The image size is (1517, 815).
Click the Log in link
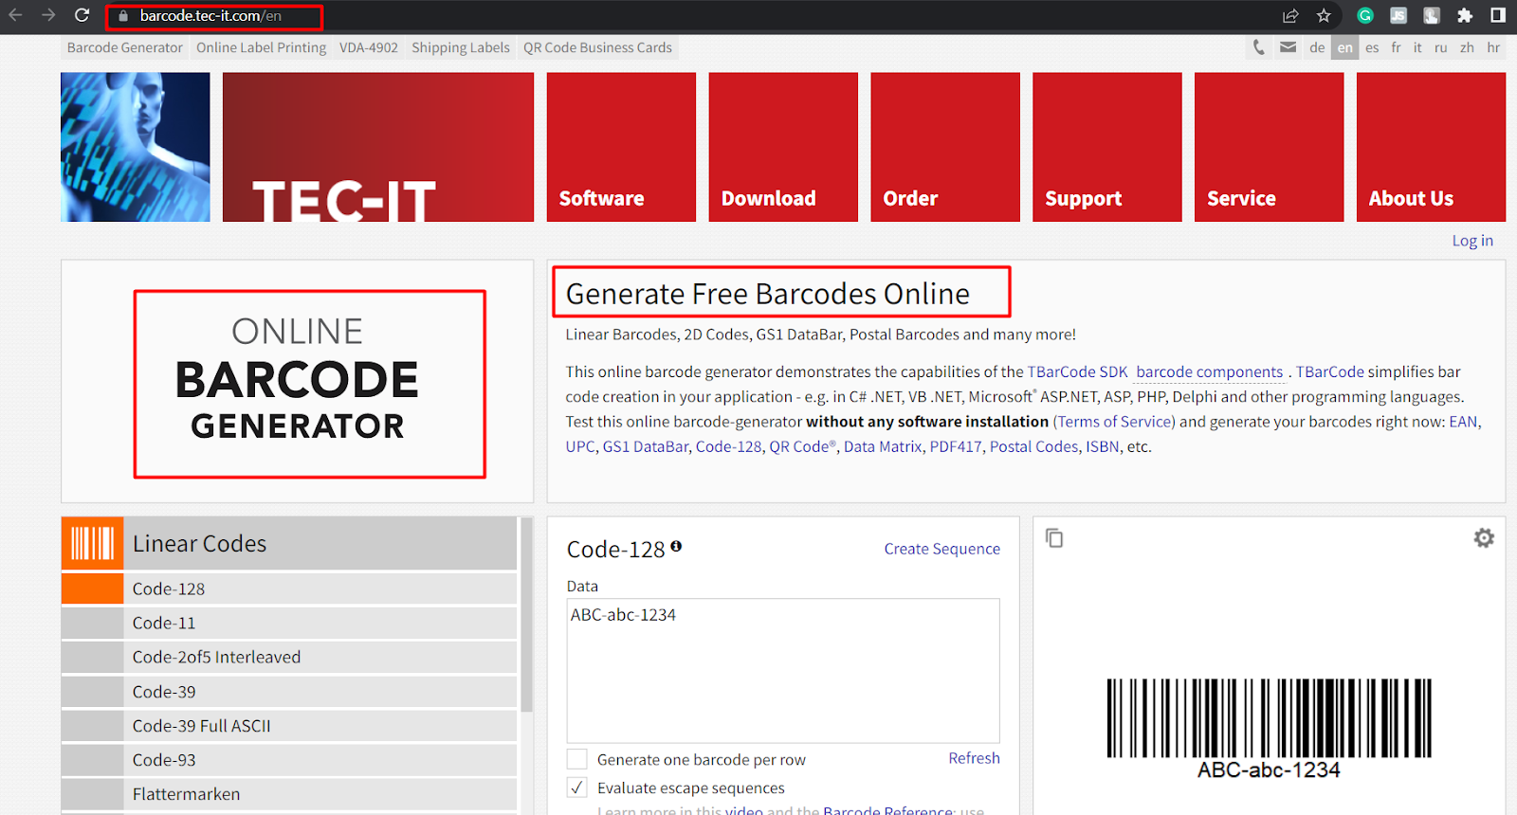point(1472,241)
